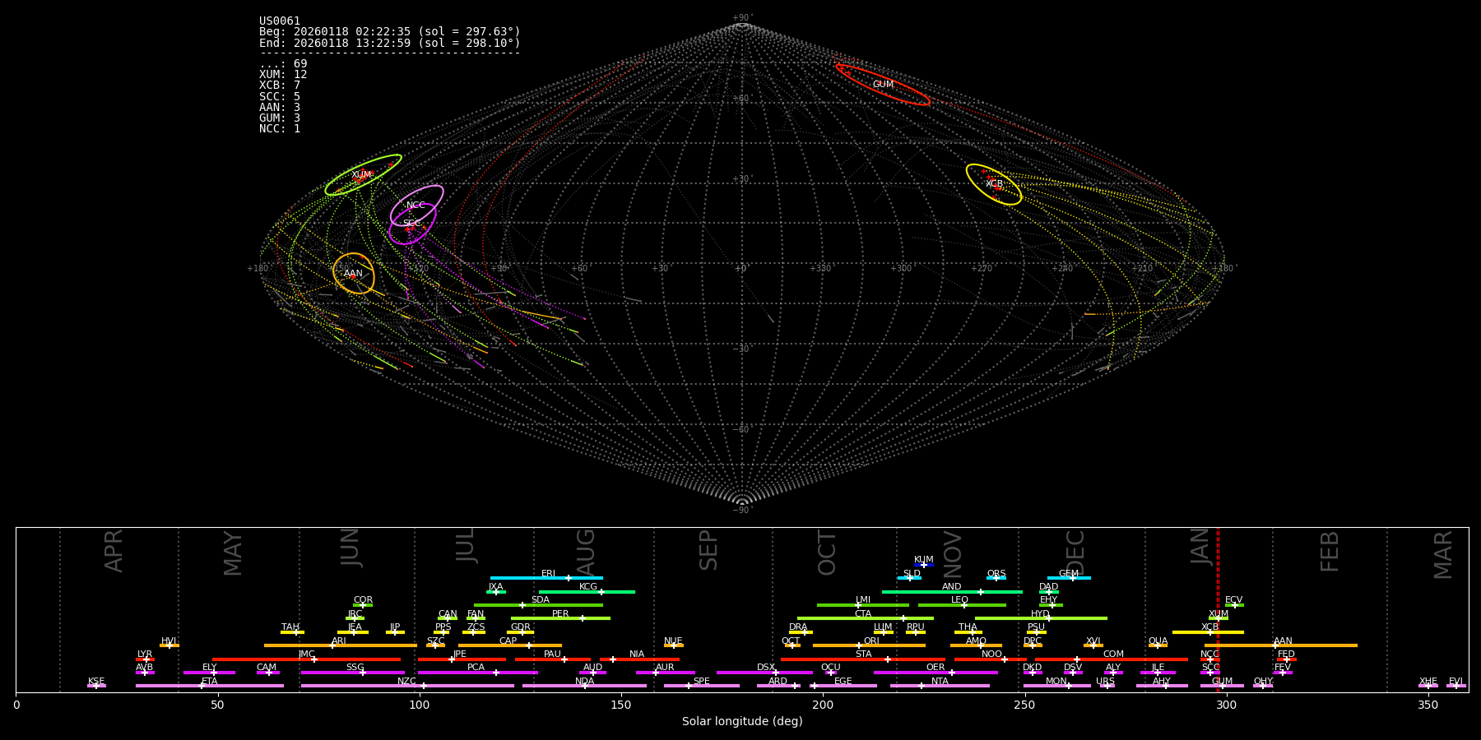1481x740 pixels.
Task: Click the legend entry 'SCC: 5'
Action: tap(280, 97)
